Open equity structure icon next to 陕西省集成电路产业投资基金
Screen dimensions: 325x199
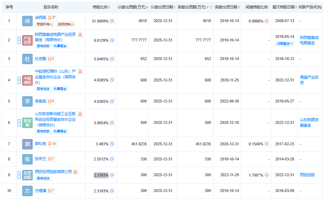click(80, 34)
